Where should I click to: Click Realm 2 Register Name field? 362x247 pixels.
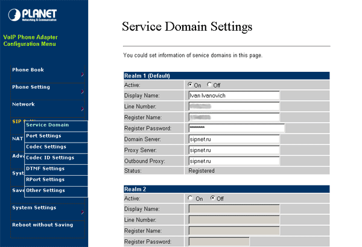(x=234, y=231)
